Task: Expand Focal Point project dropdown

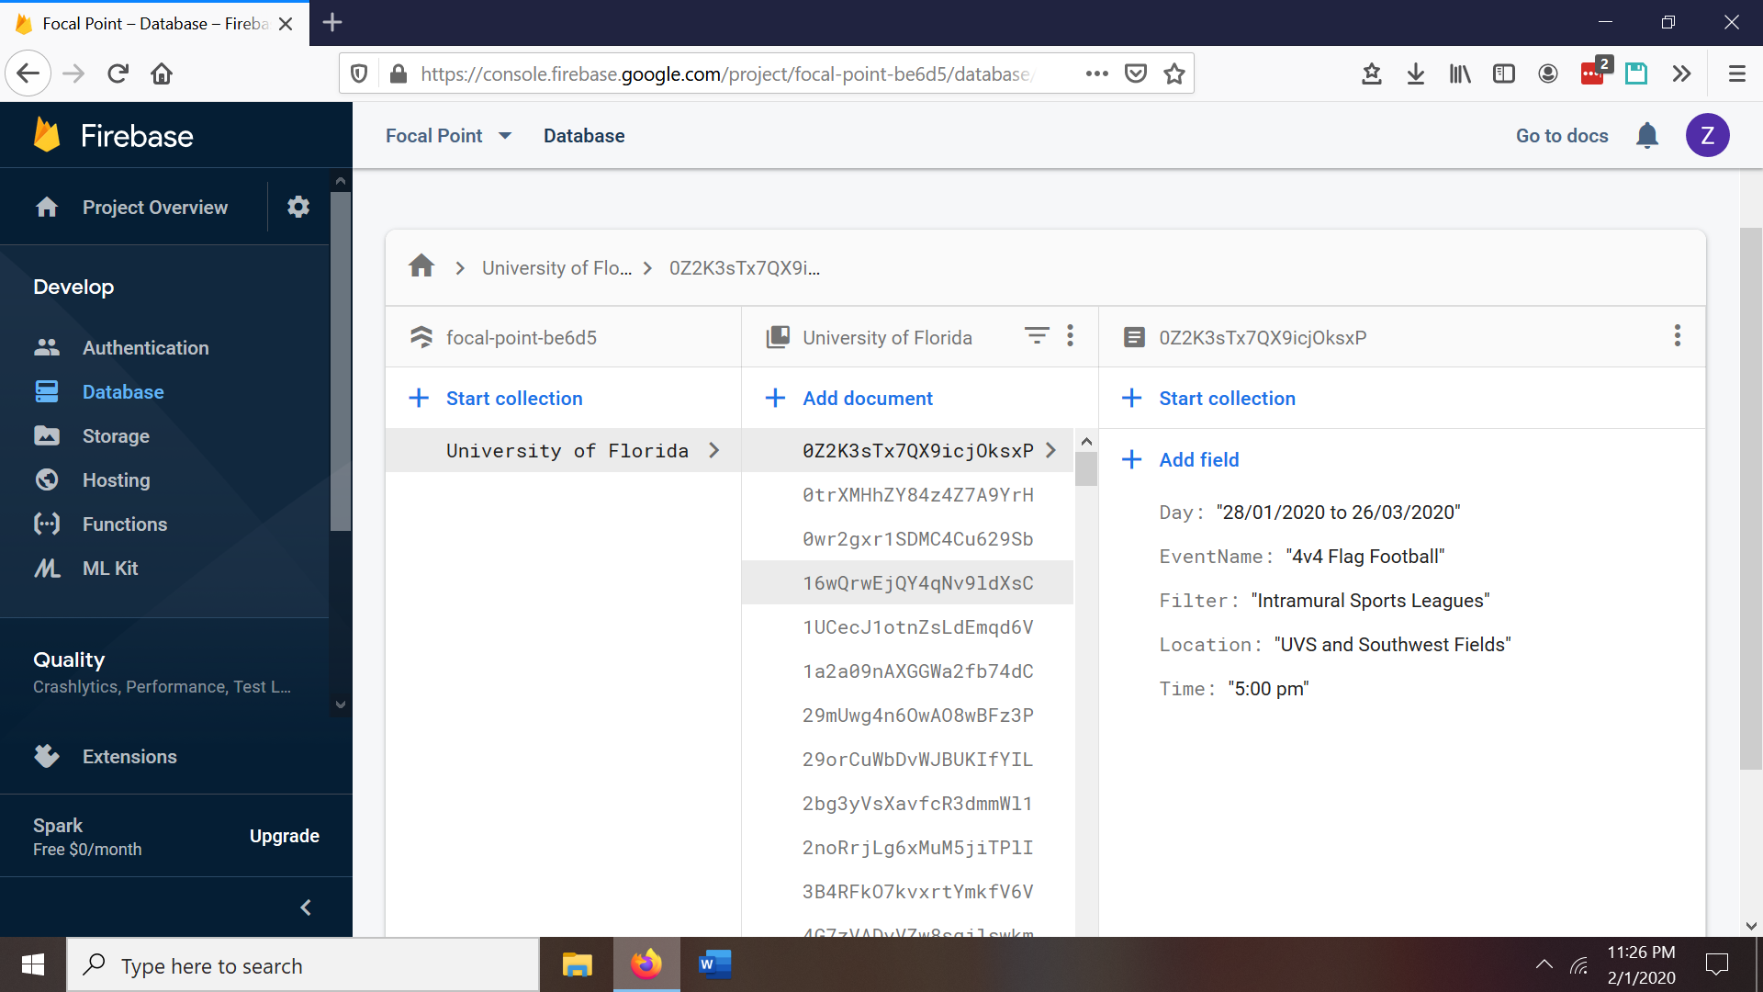Action: point(505,136)
